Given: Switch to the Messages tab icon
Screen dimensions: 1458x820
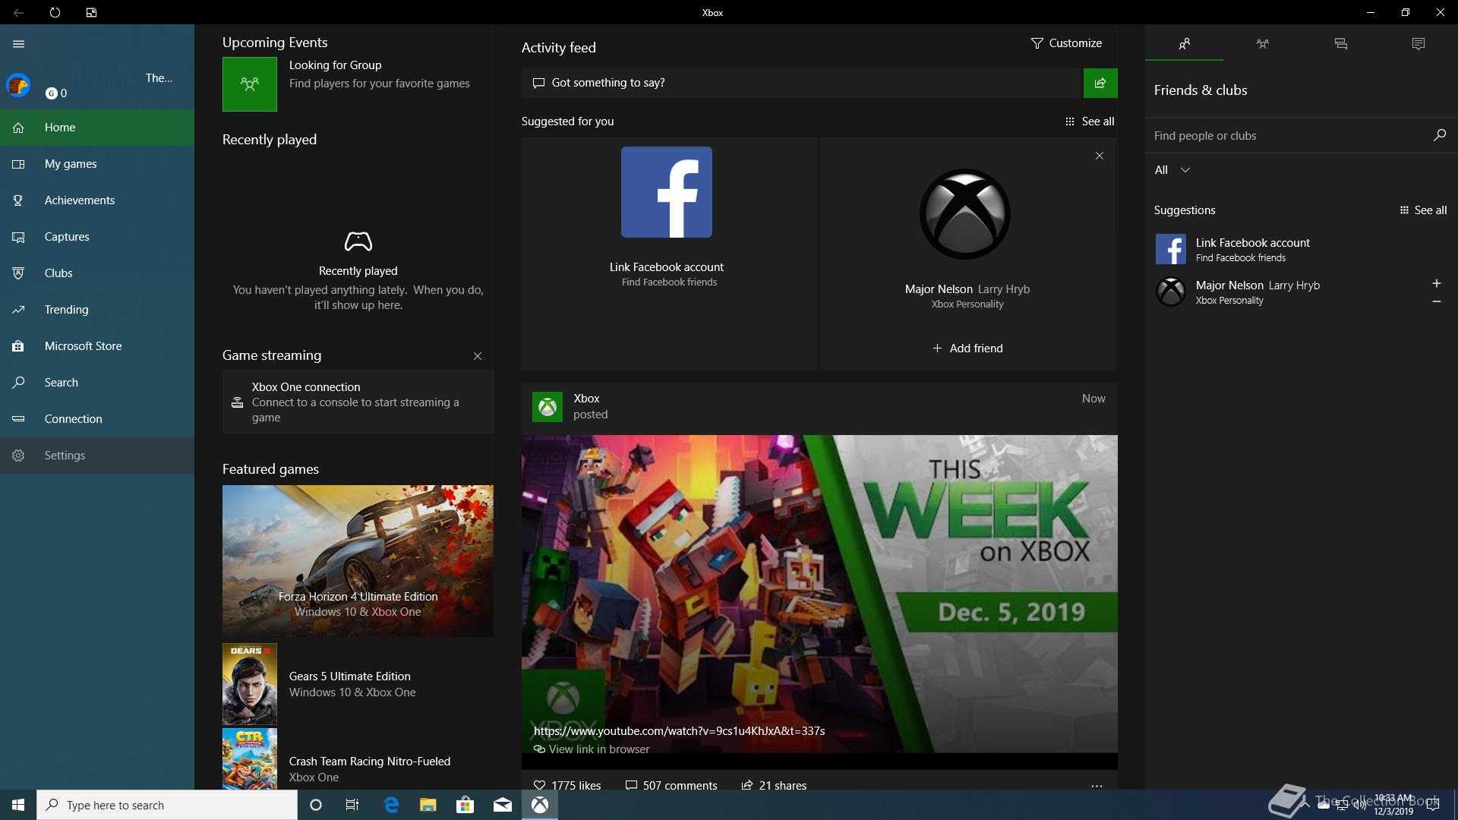Looking at the screenshot, I should 1340,44.
